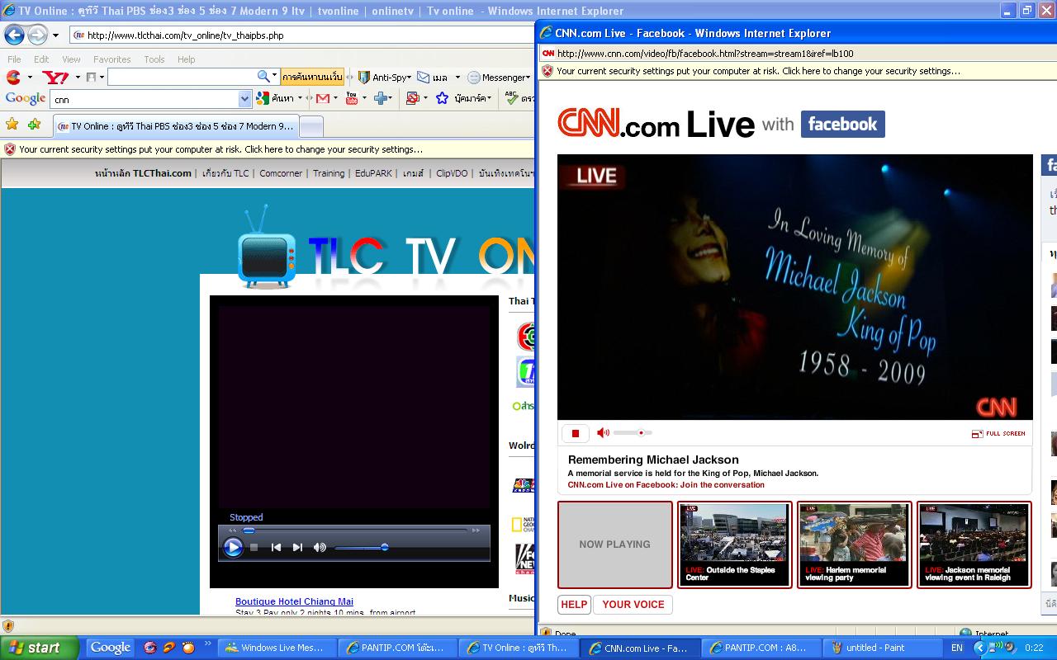Viewport: 1057px width, 660px height.
Task: Open the Boutique Hotel Chiang Mai ad link
Action: coord(294,601)
